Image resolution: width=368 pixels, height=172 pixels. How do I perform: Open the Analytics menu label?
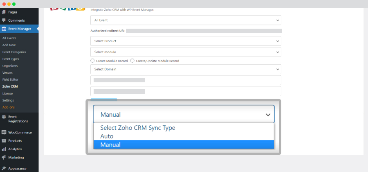(x=15, y=149)
